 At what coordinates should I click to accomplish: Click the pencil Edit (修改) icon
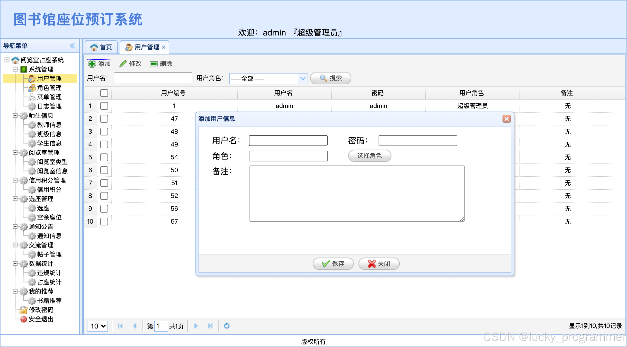[123, 63]
